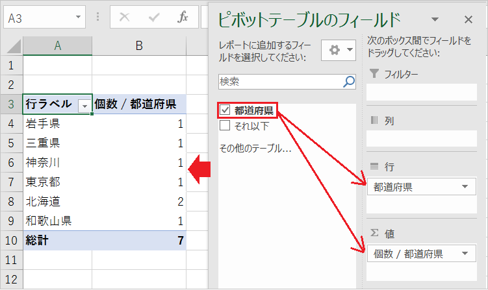Click cell containing 和歌山県
Viewport: 488px width, 290px height.
[58, 221]
